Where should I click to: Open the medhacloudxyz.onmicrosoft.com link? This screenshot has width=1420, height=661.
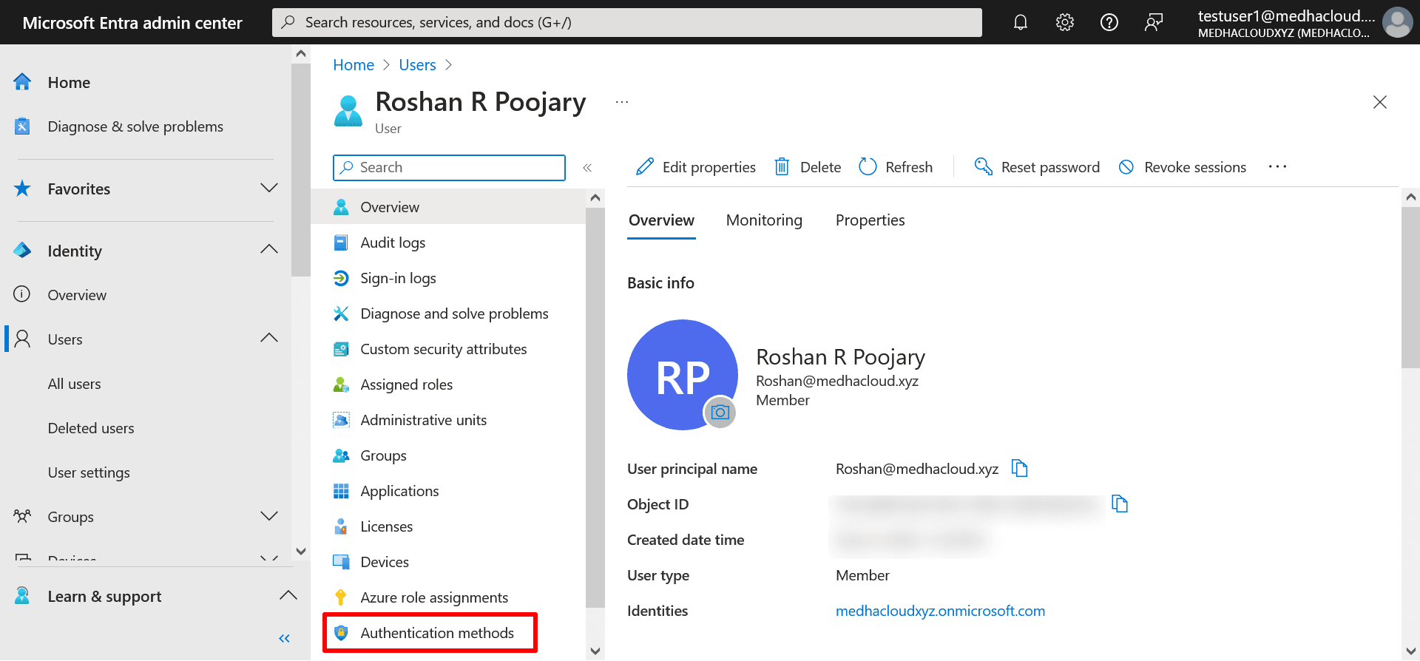point(940,611)
